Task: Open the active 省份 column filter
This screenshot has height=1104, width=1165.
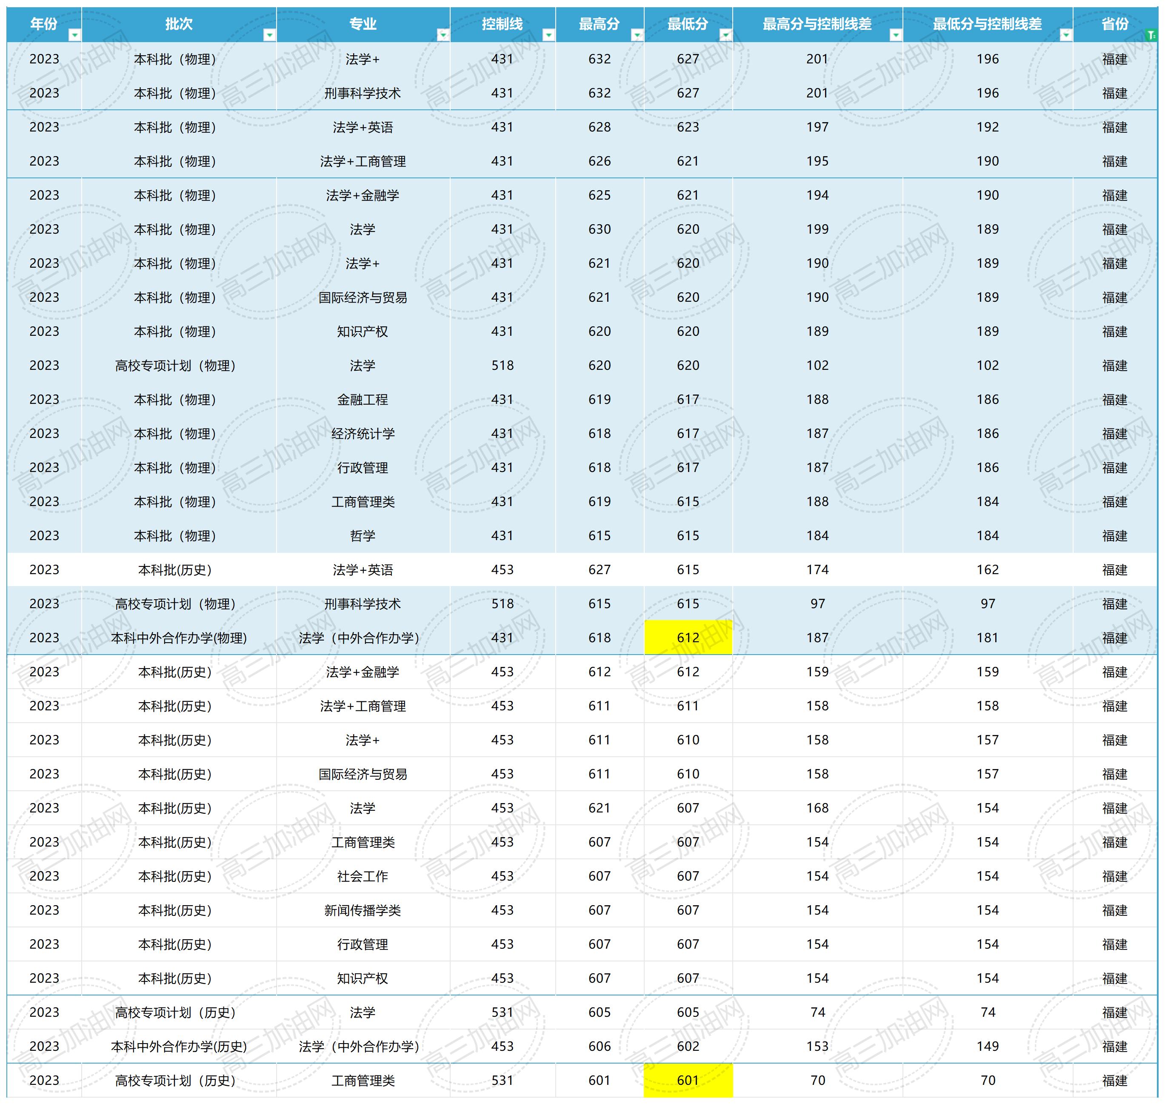Action: coord(1151,35)
